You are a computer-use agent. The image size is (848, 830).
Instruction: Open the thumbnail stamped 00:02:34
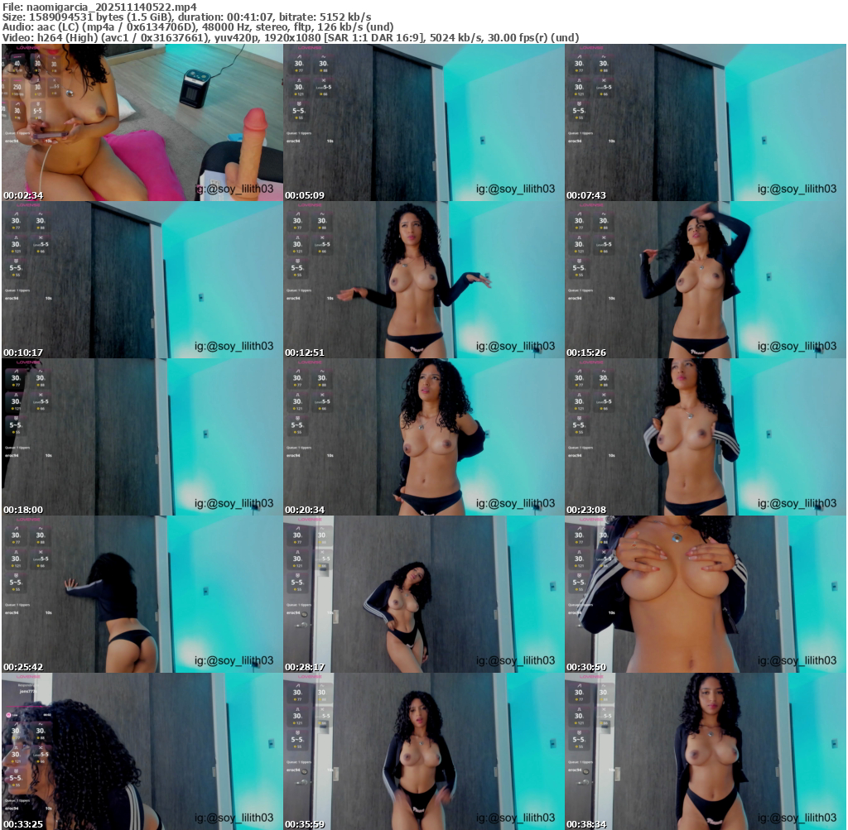click(142, 122)
